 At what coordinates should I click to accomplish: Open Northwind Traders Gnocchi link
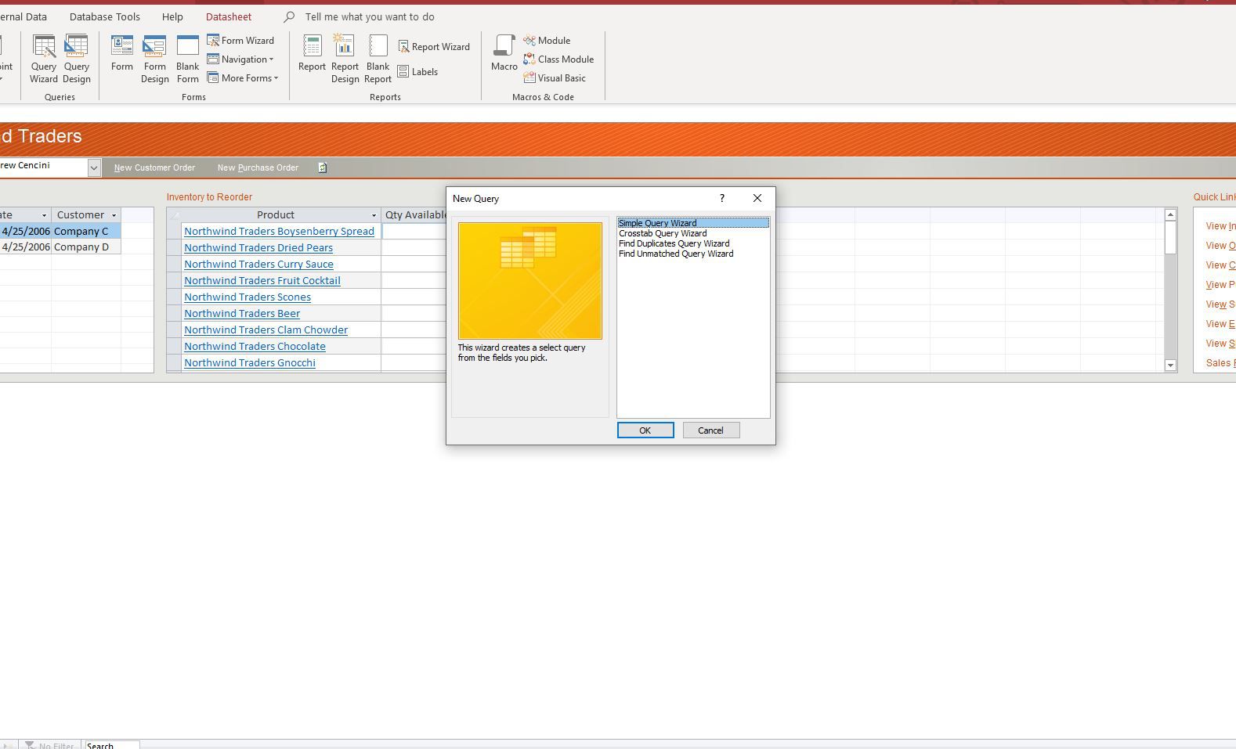click(250, 362)
